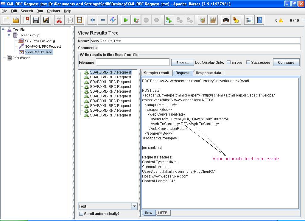Viewport: 305px width, 221px height.
Task: Toggle Scroll automatically checkbox
Action: (x=81, y=214)
